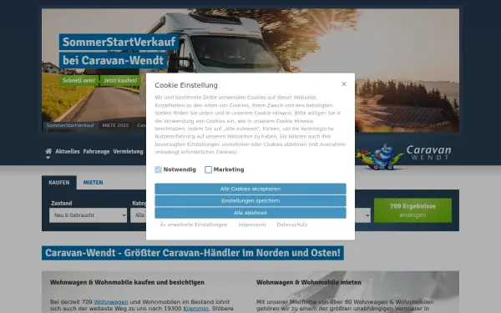Click the Caravan Wendt logo

(428, 153)
